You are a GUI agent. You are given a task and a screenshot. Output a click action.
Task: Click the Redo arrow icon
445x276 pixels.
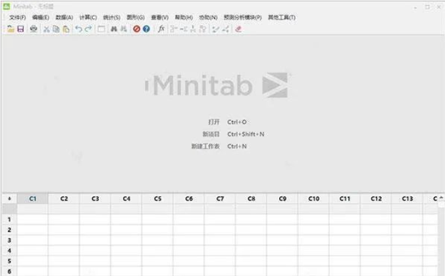pos(88,29)
